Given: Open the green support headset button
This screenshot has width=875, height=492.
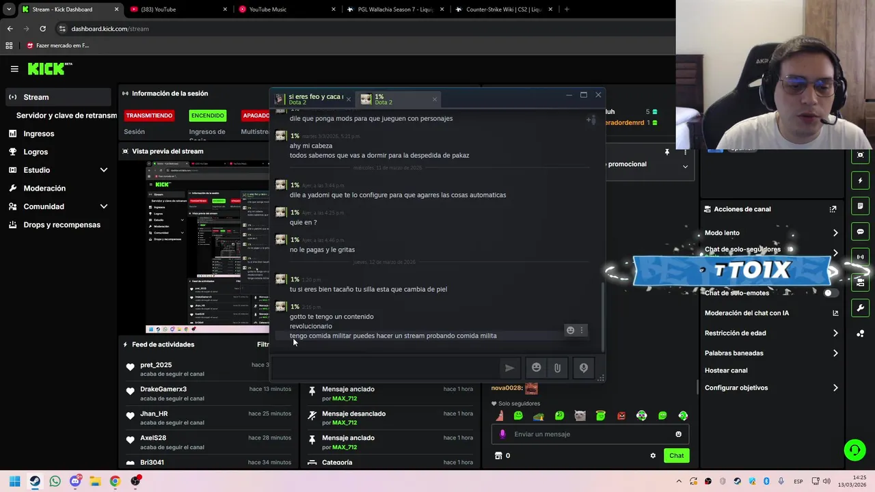Looking at the screenshot, I should (x=854, y=450).
